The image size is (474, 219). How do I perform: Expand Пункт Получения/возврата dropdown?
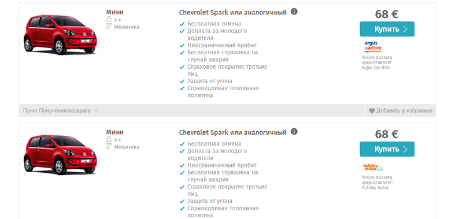tap(60, 110)
